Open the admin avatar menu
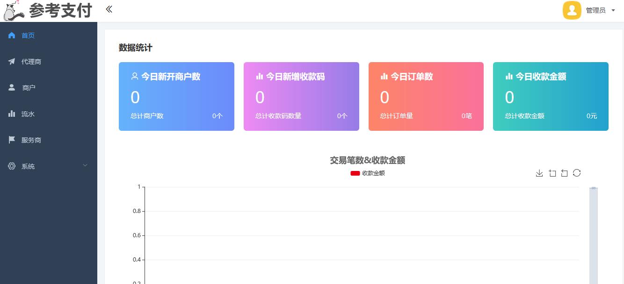This screenshot has height=284, width=624. click(572, 10)
